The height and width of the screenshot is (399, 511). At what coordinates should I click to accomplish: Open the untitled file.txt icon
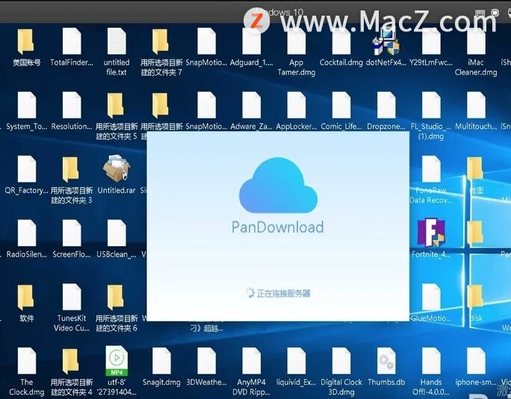[117, 41]
